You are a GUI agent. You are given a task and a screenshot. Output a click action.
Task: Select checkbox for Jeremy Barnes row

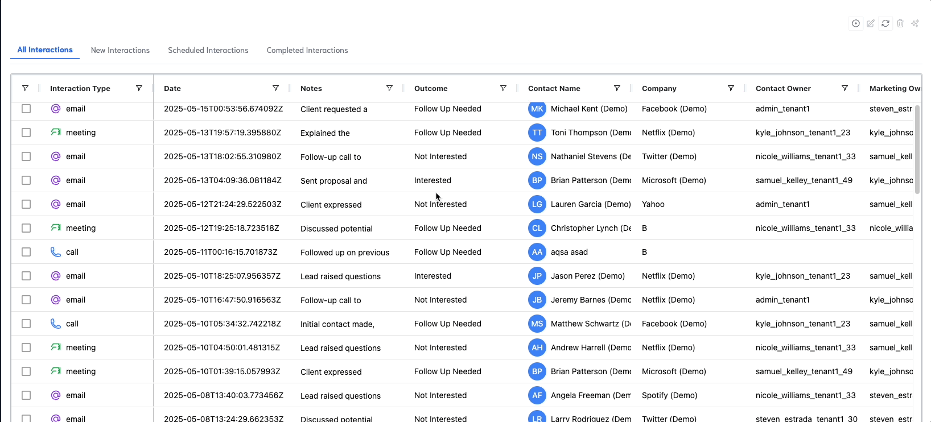tap(26, 300)
